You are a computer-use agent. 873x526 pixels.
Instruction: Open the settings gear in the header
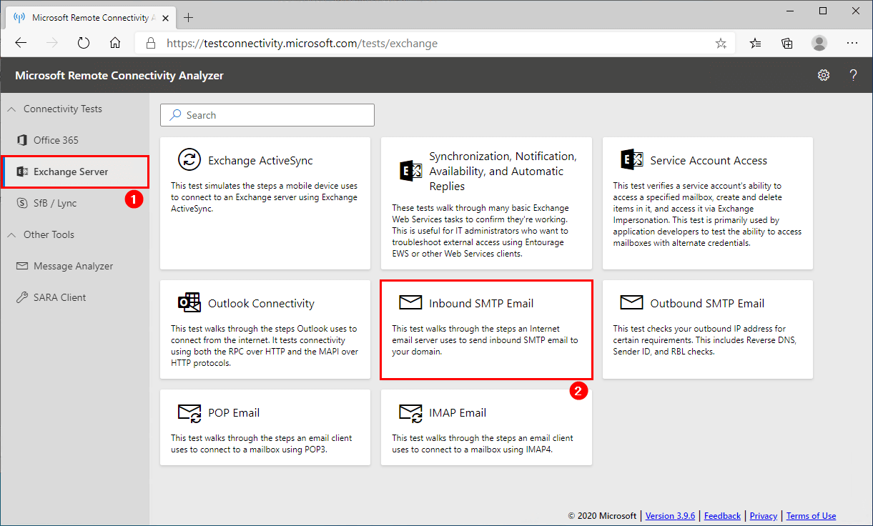pos(824,74)
